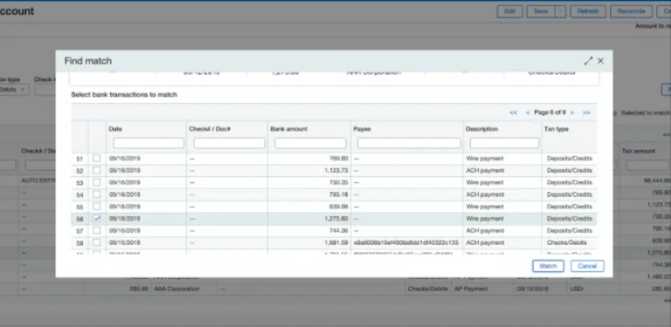This screenshot has height=327, width=671.
Task: Cancel the Find match dialog
Action: [x=587, y=266]
